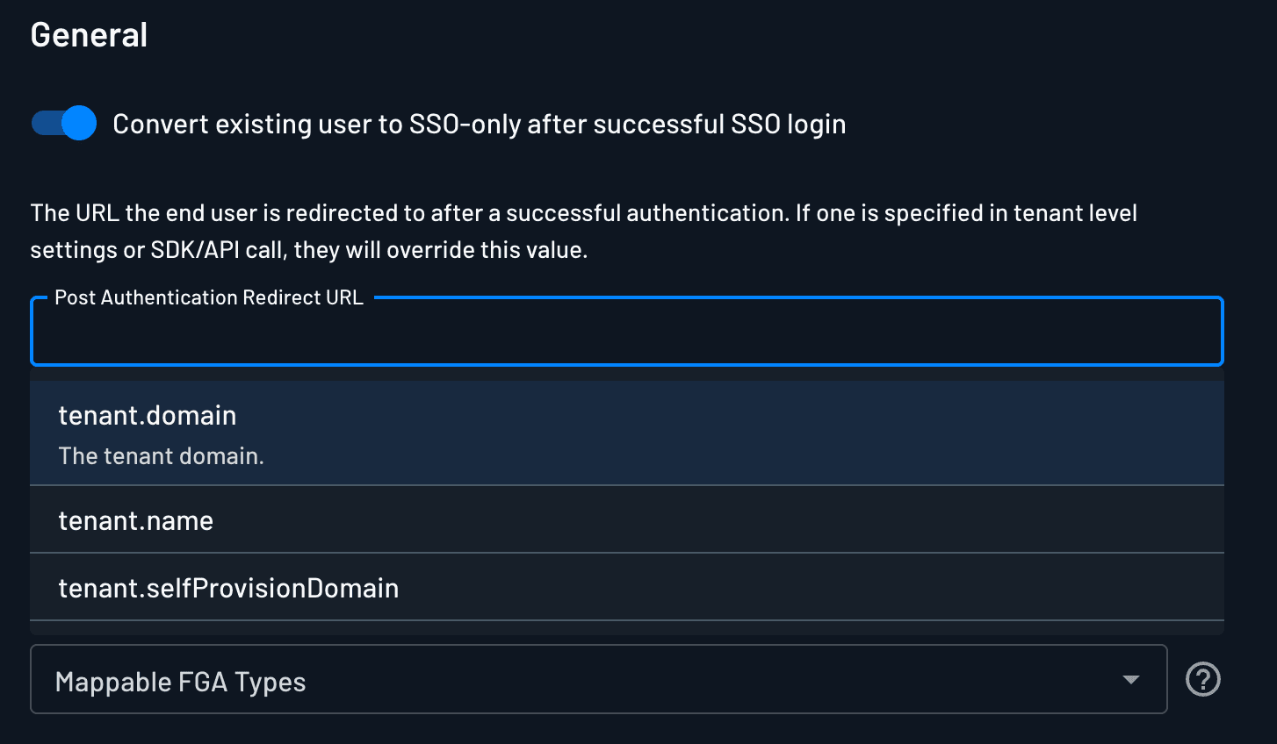Pick tenant.selfProvisionDomain from the dropdown options
This screenshot has height=744, width=1277.
pos(229,587)
